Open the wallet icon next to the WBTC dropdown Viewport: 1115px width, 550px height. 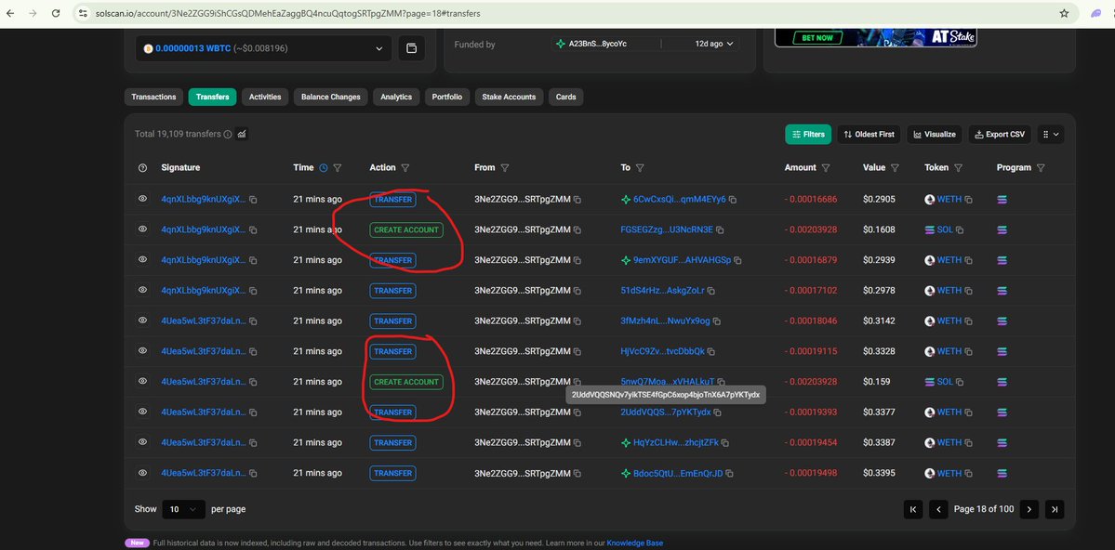coord(411,48)
